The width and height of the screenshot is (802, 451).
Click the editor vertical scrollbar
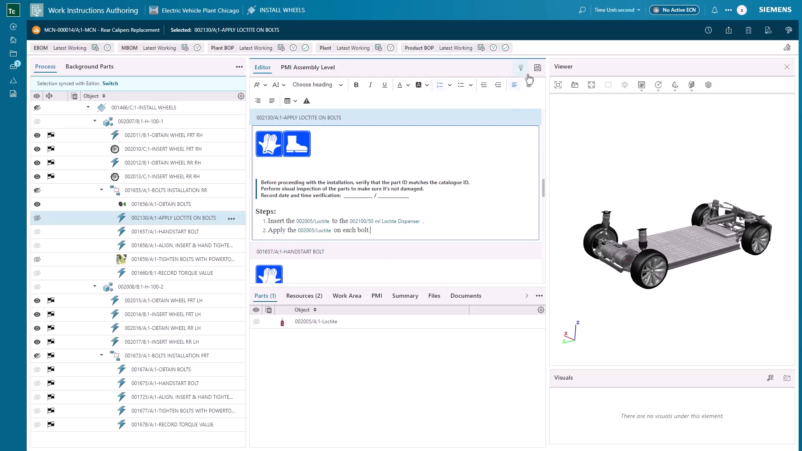pos(543,188)
